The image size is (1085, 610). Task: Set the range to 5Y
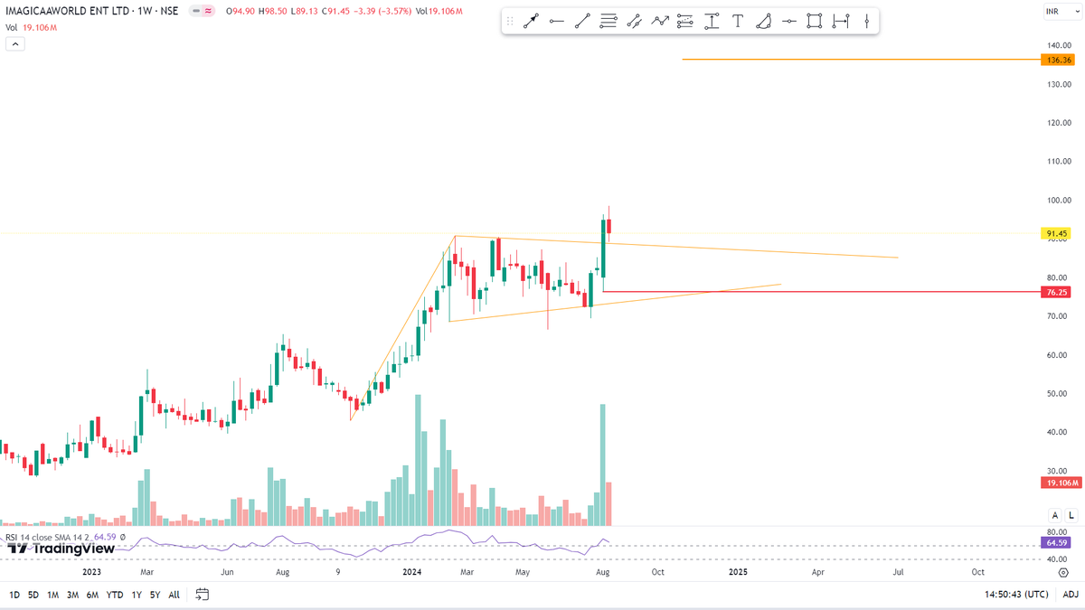point(155,595)
